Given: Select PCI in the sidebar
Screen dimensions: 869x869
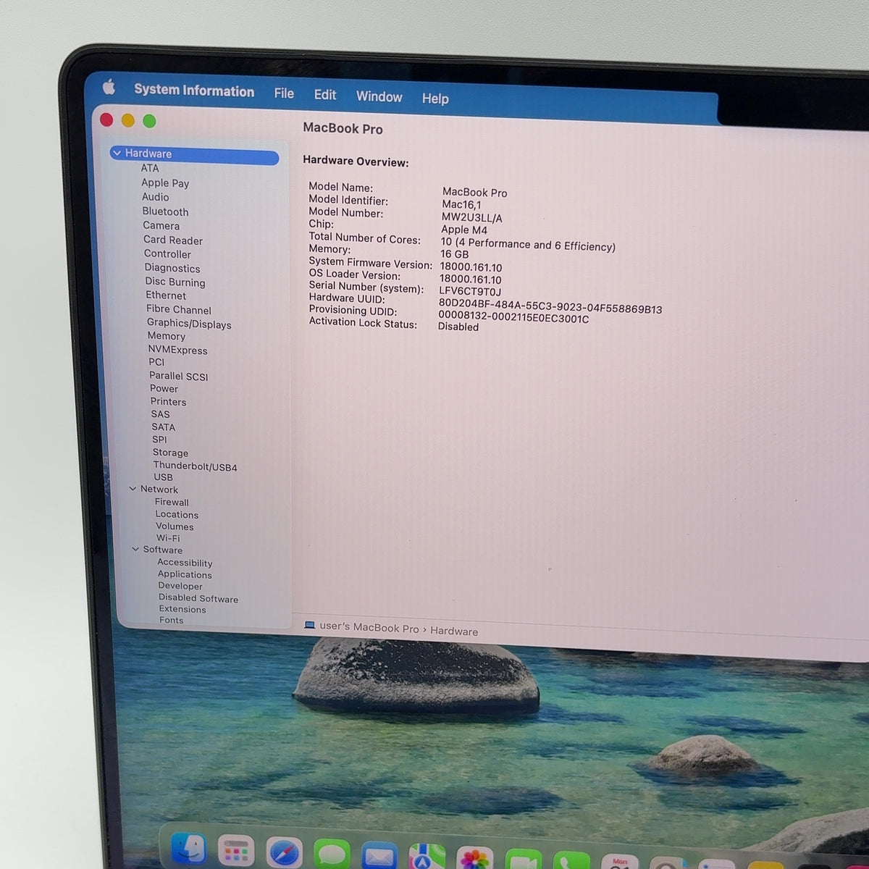Looking at the screenshot, I should 156,362.
